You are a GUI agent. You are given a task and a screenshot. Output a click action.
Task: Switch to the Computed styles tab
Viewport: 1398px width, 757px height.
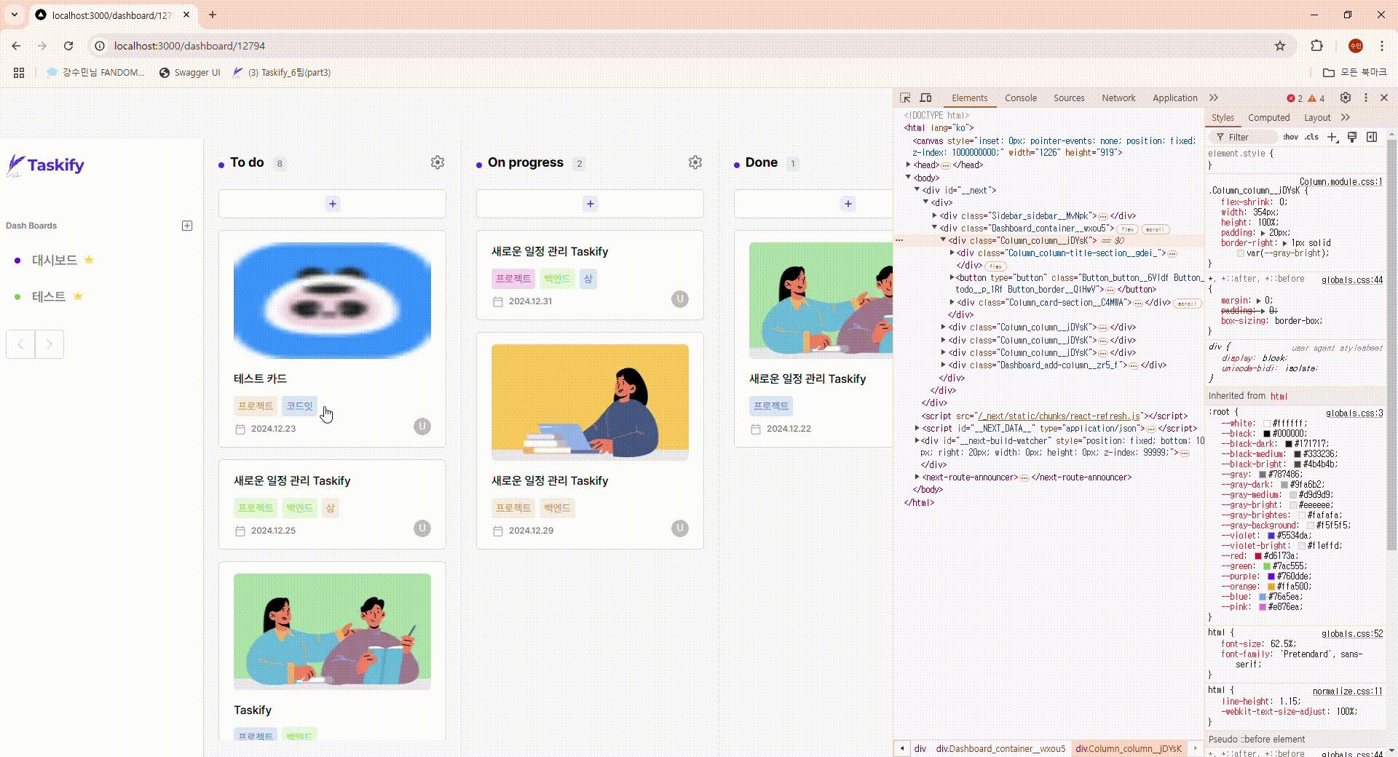(1268, 118)
